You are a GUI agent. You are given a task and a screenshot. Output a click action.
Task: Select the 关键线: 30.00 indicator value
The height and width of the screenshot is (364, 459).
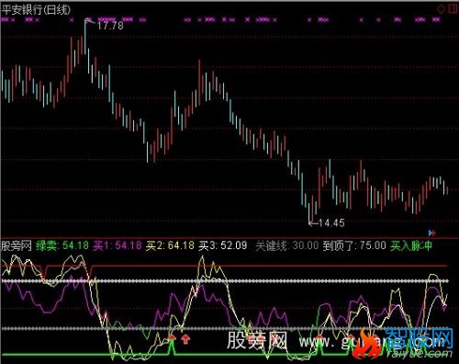pos(287,245)
